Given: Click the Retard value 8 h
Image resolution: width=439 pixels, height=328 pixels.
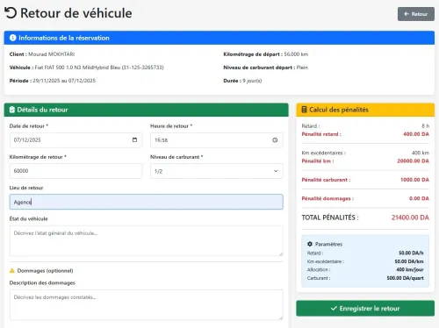Looking at the screenshot, I should coord(425,126).
